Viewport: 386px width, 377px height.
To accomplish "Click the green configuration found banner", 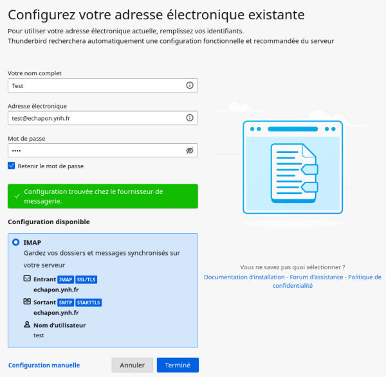I will pyautogui.click(x=103, y=197).
